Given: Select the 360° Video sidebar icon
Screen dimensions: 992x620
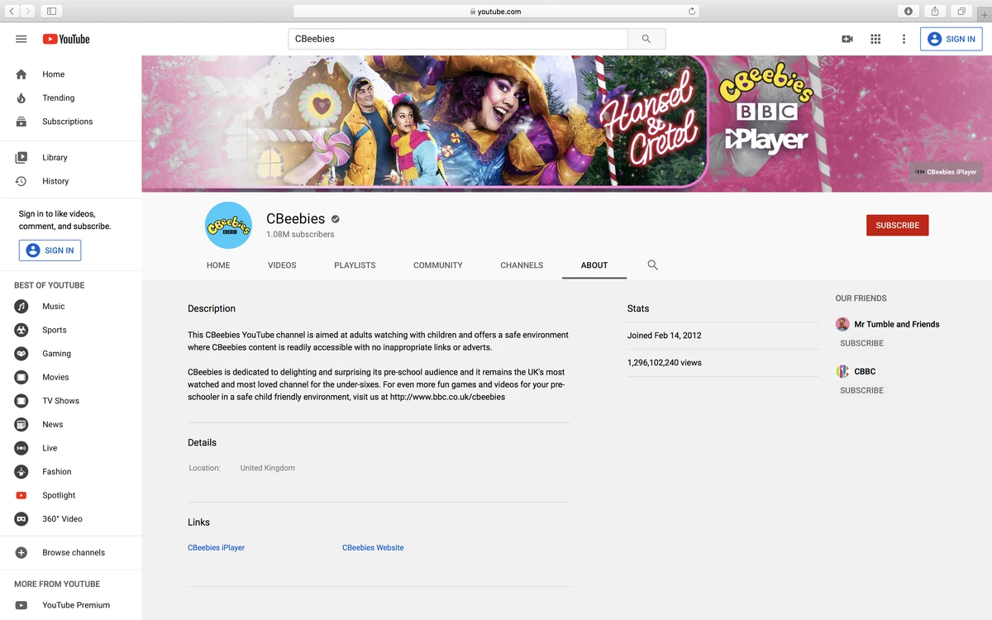Looking at the screenshot, I should point(21,519).
